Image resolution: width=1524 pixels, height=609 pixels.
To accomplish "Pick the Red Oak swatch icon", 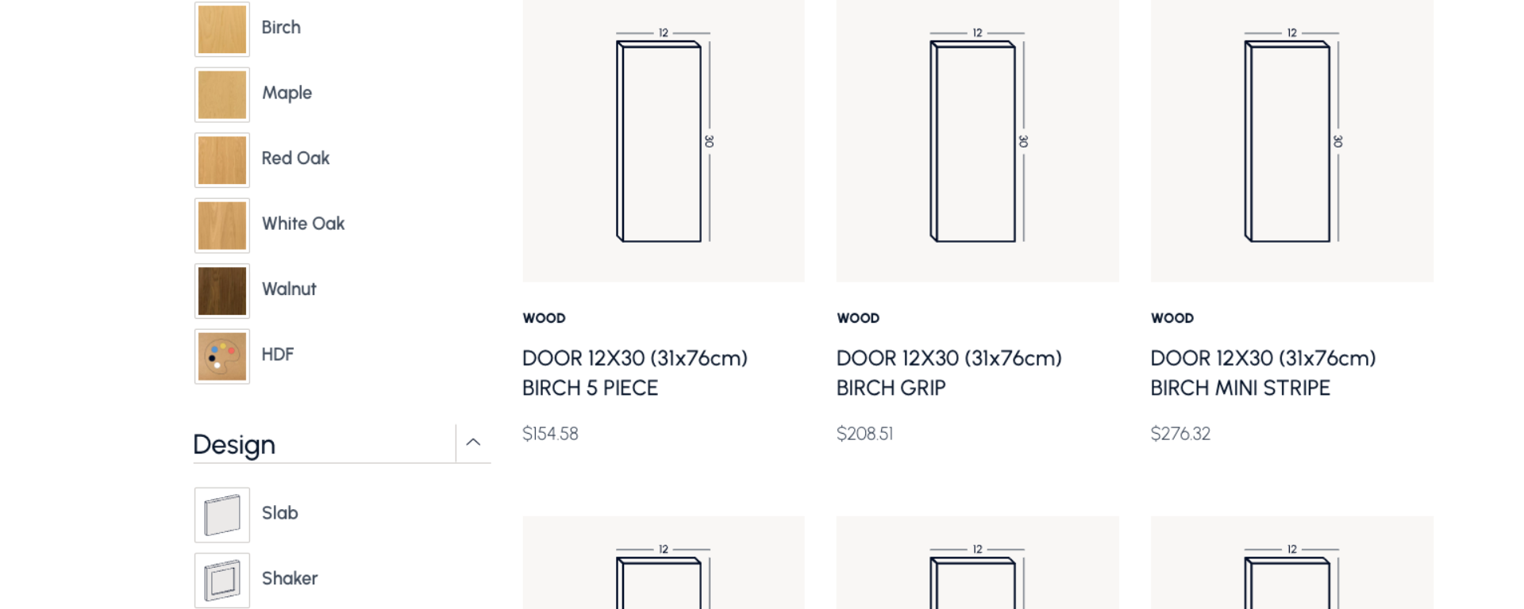I will coord(222,160).
